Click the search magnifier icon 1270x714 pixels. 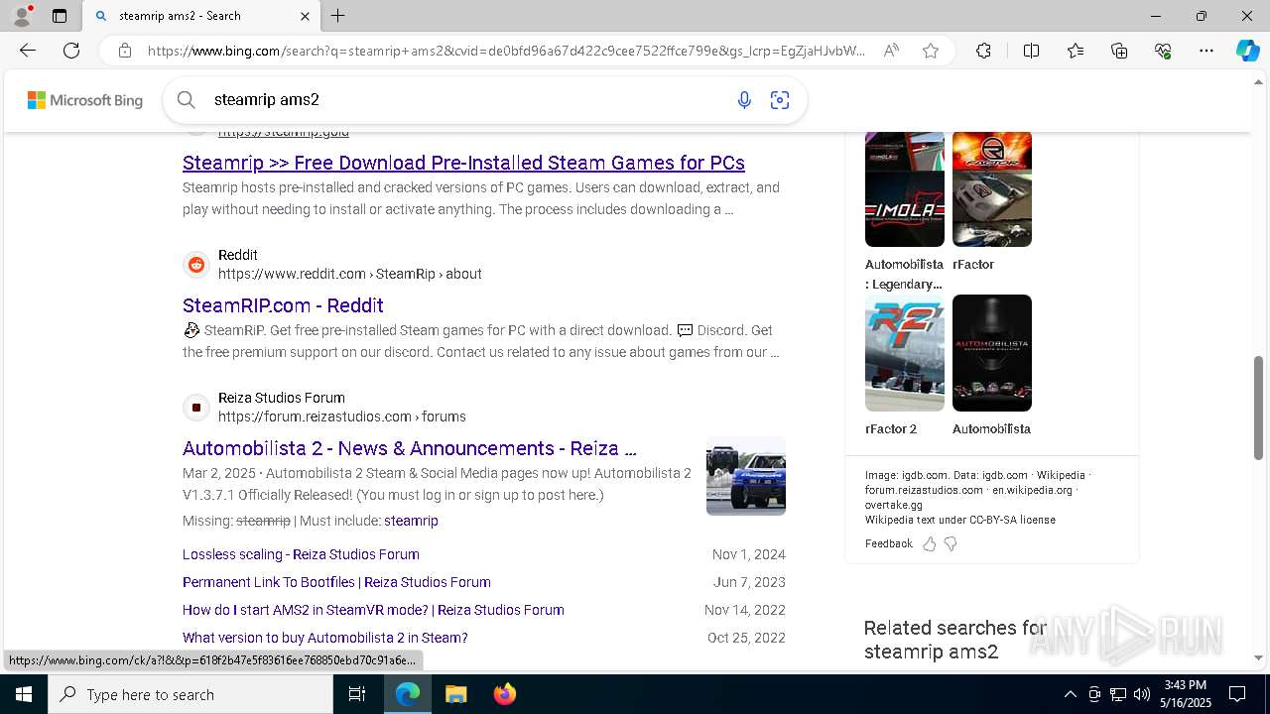pos(187,99)
